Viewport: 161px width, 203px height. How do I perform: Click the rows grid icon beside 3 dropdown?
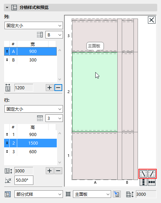pos(40,118)
